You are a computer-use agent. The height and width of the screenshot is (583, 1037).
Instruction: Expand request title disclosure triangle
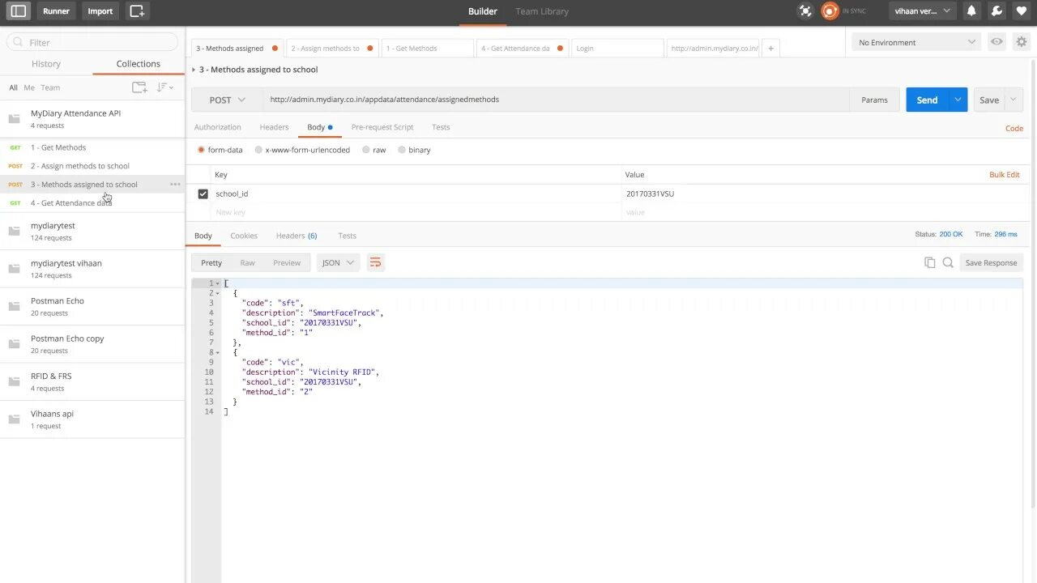194,70
